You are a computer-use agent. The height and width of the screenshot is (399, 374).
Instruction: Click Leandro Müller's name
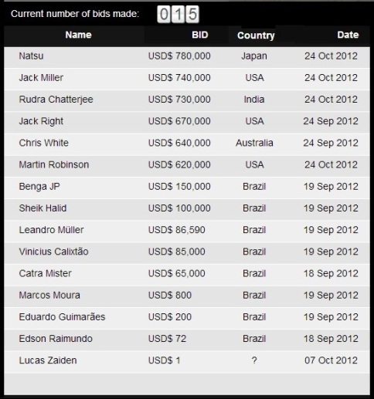51,230
